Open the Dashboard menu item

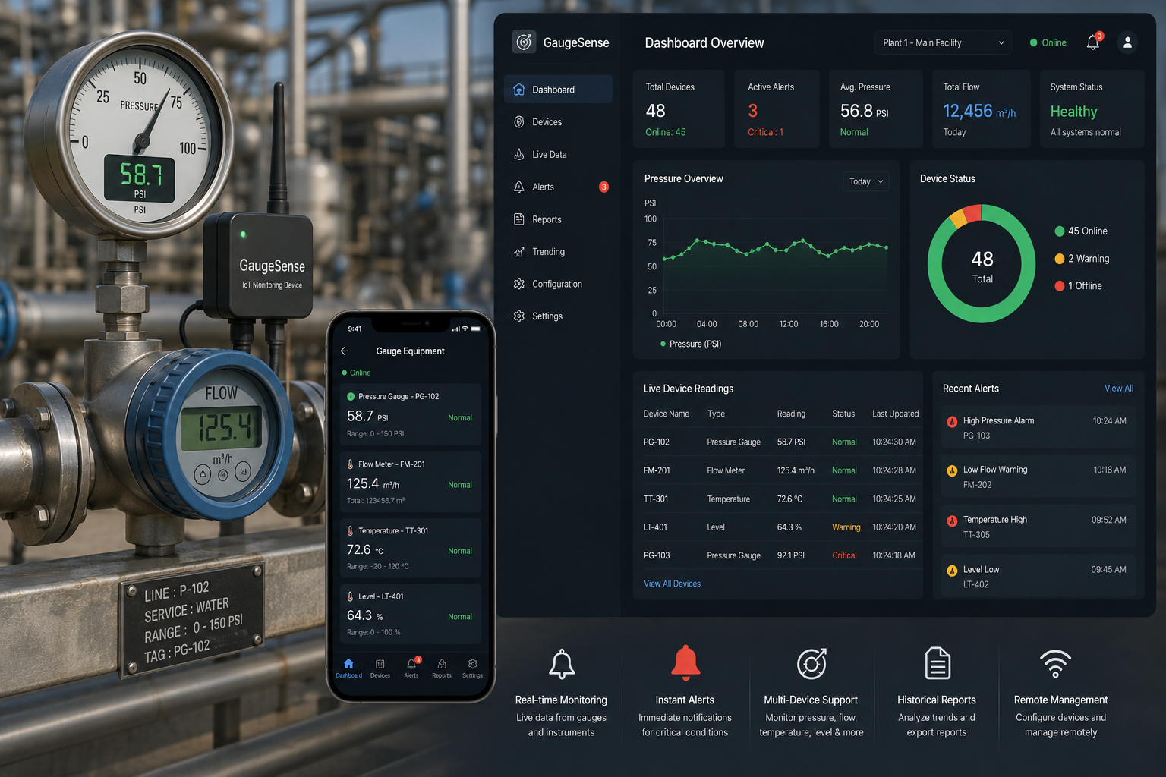point(558,90)
